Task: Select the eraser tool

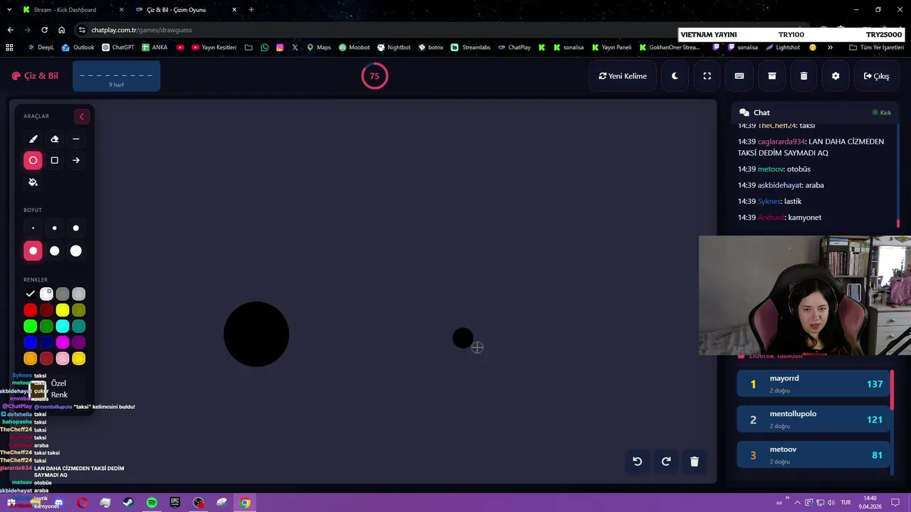Action: [54, 139]
